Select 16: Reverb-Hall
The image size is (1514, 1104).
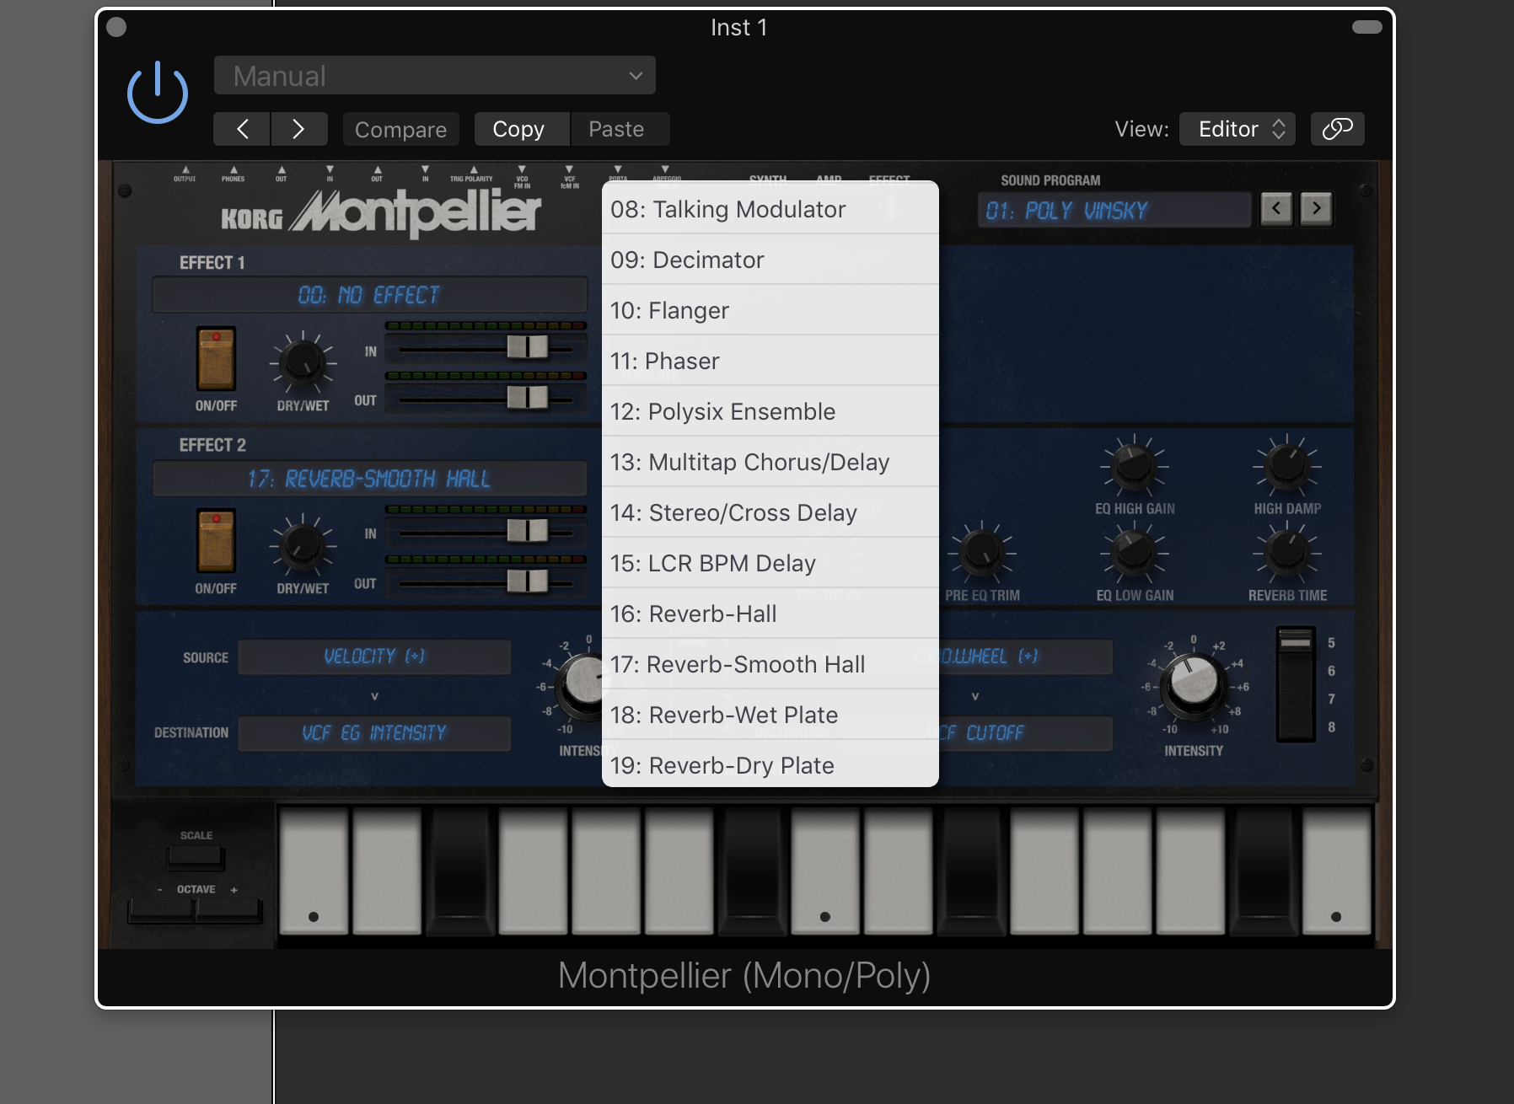(x=770, y=614)
